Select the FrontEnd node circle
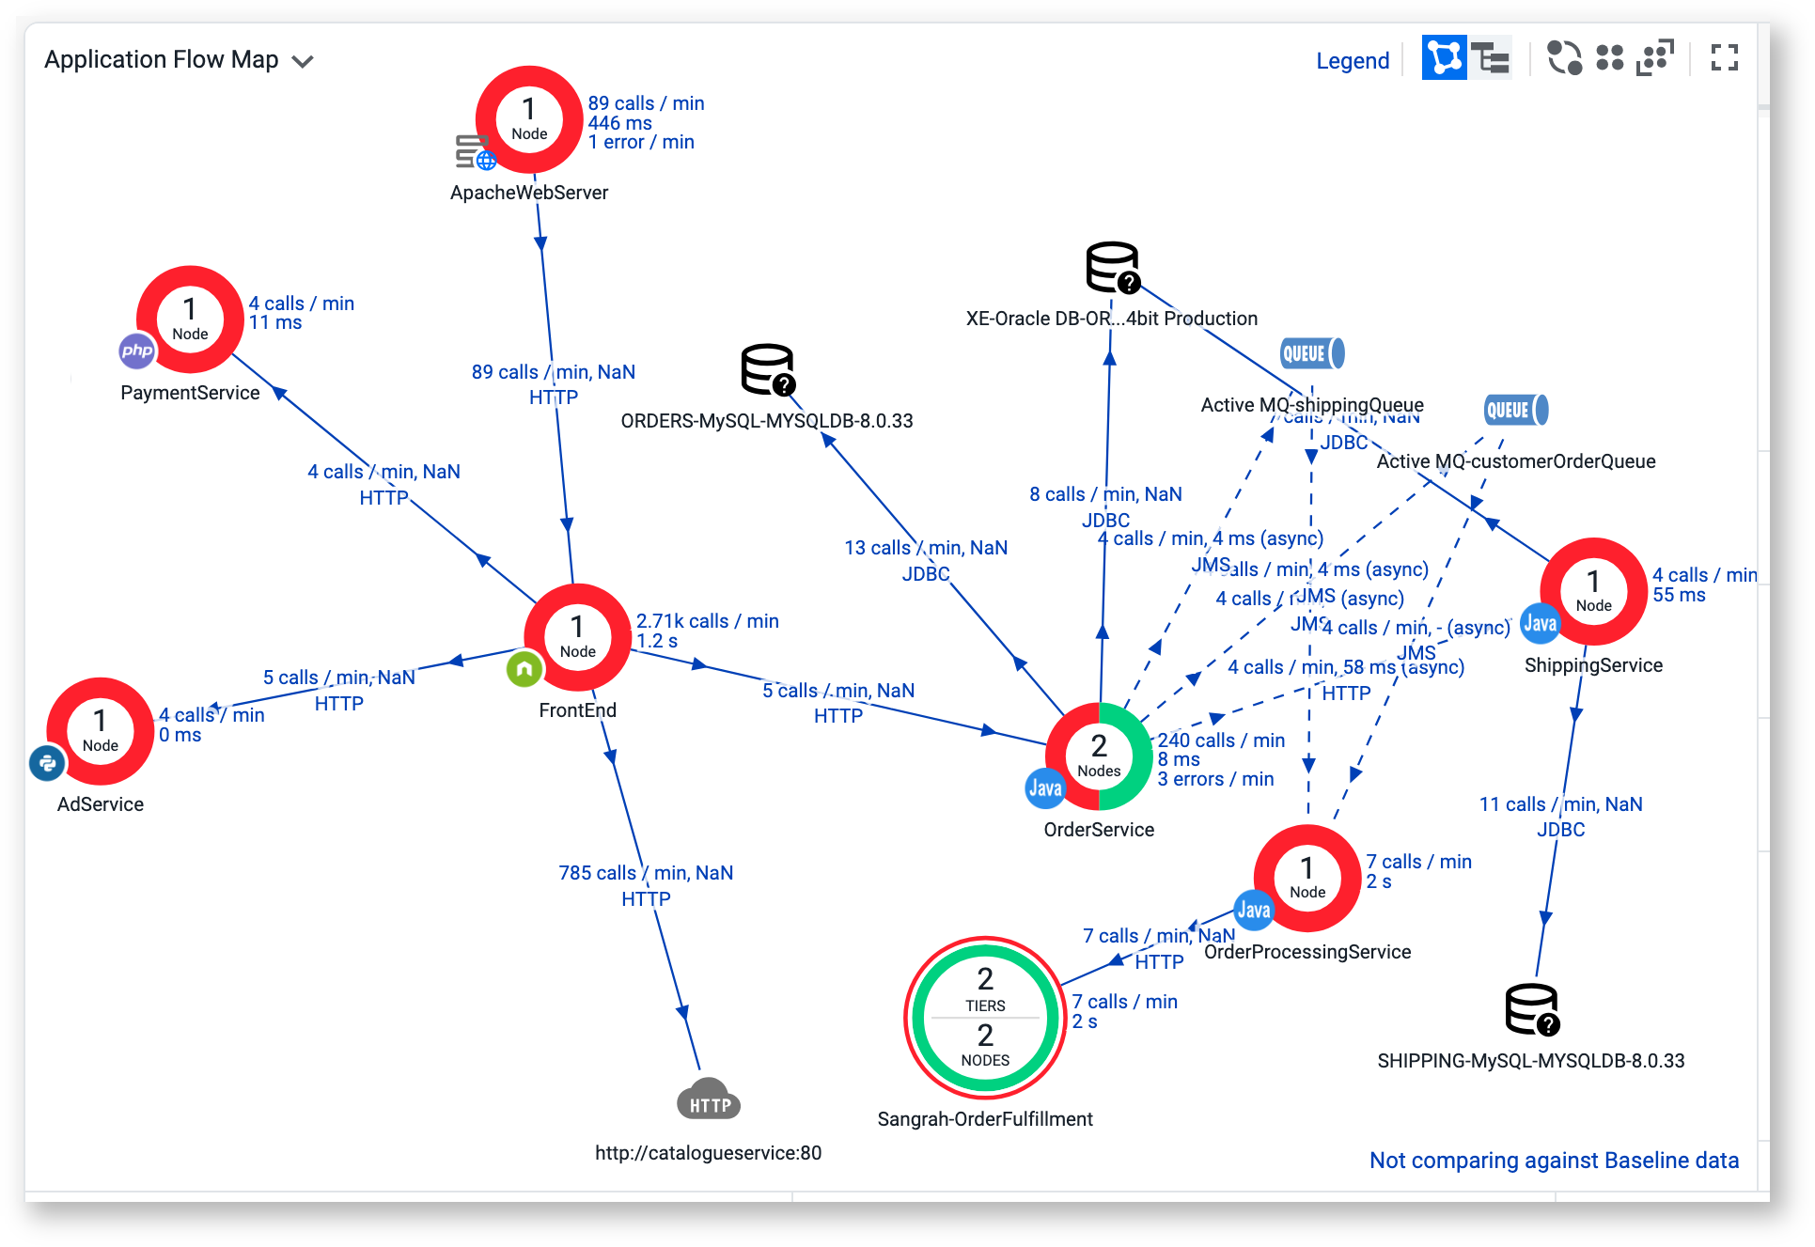This screenshot has height=1247, width=1815. coord(577,637)
